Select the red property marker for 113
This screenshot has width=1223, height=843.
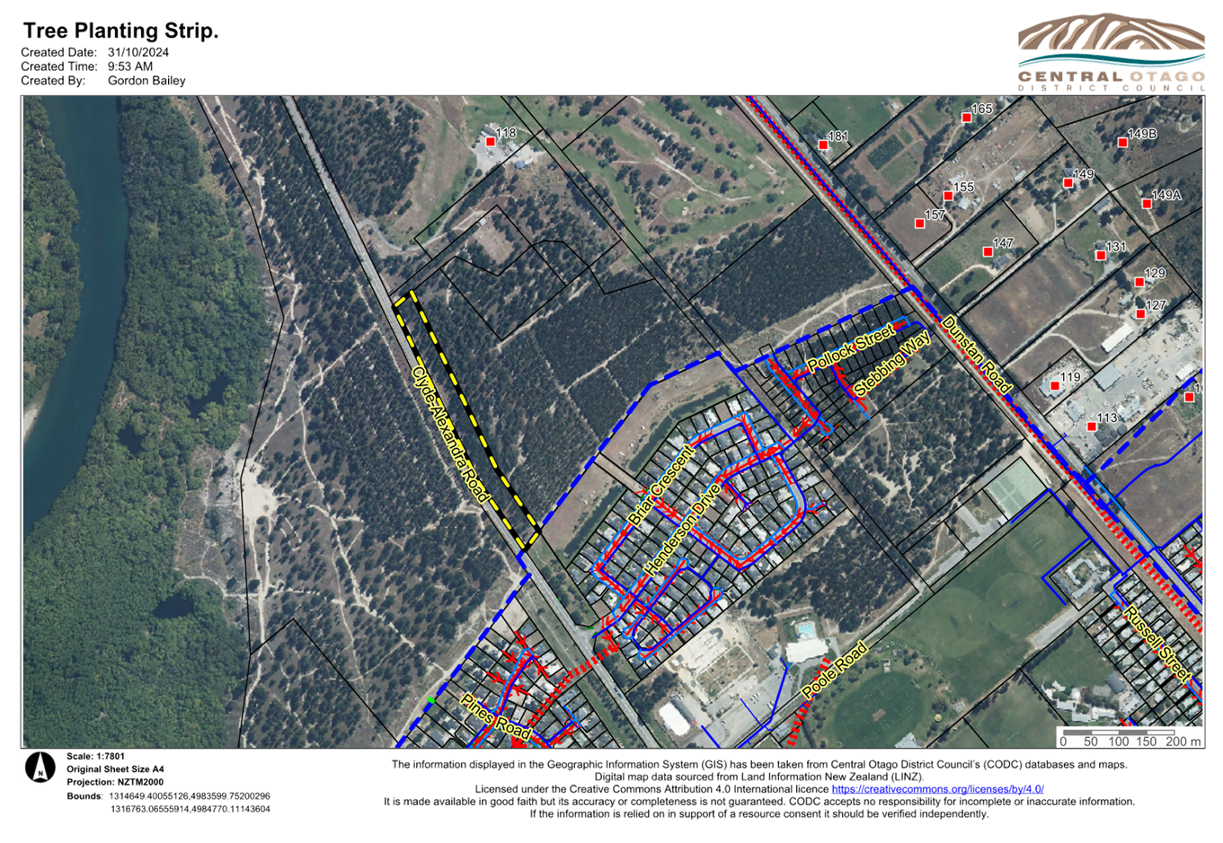tap(1092, 426)
